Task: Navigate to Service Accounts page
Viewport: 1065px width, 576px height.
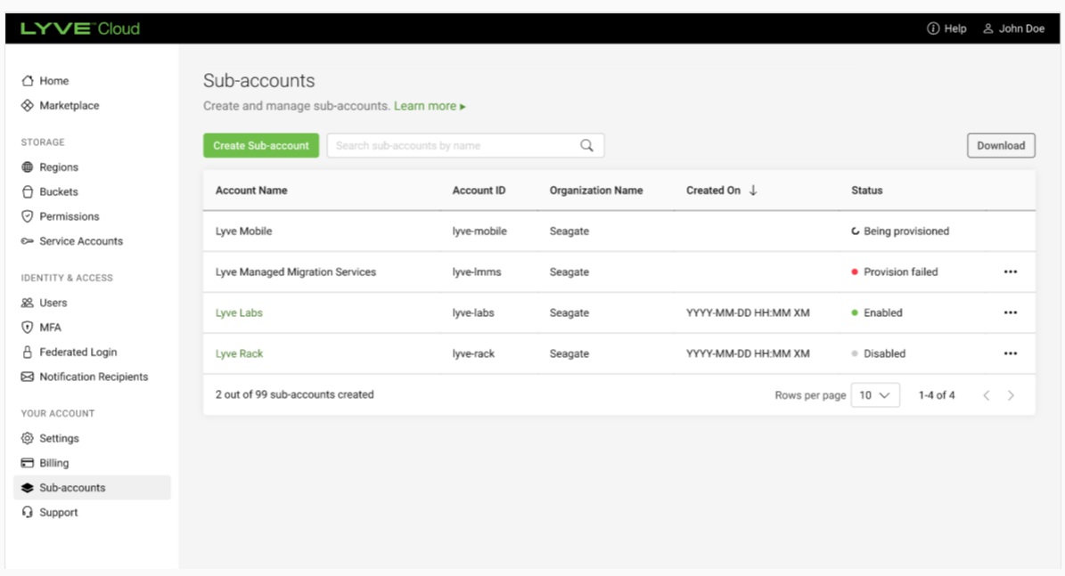Action: 80,241
